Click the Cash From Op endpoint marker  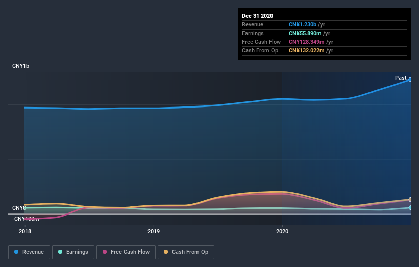click(410, 200)
